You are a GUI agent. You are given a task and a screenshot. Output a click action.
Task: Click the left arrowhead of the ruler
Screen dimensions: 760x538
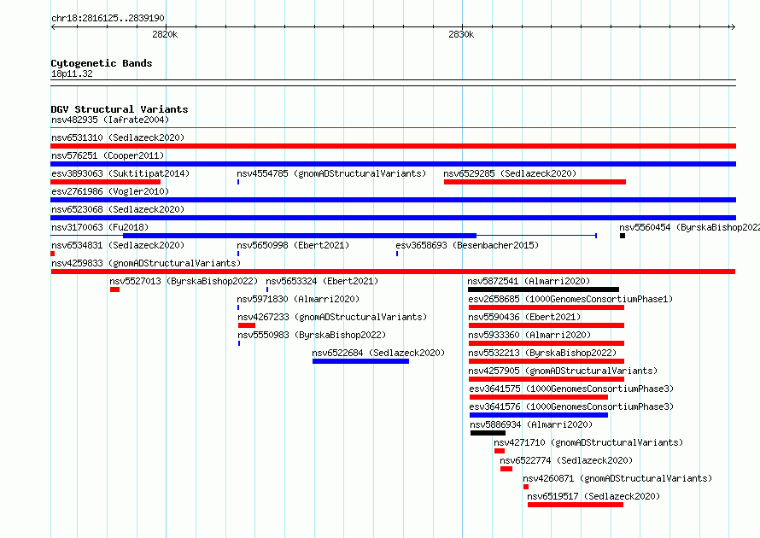[x=53, y=26]
